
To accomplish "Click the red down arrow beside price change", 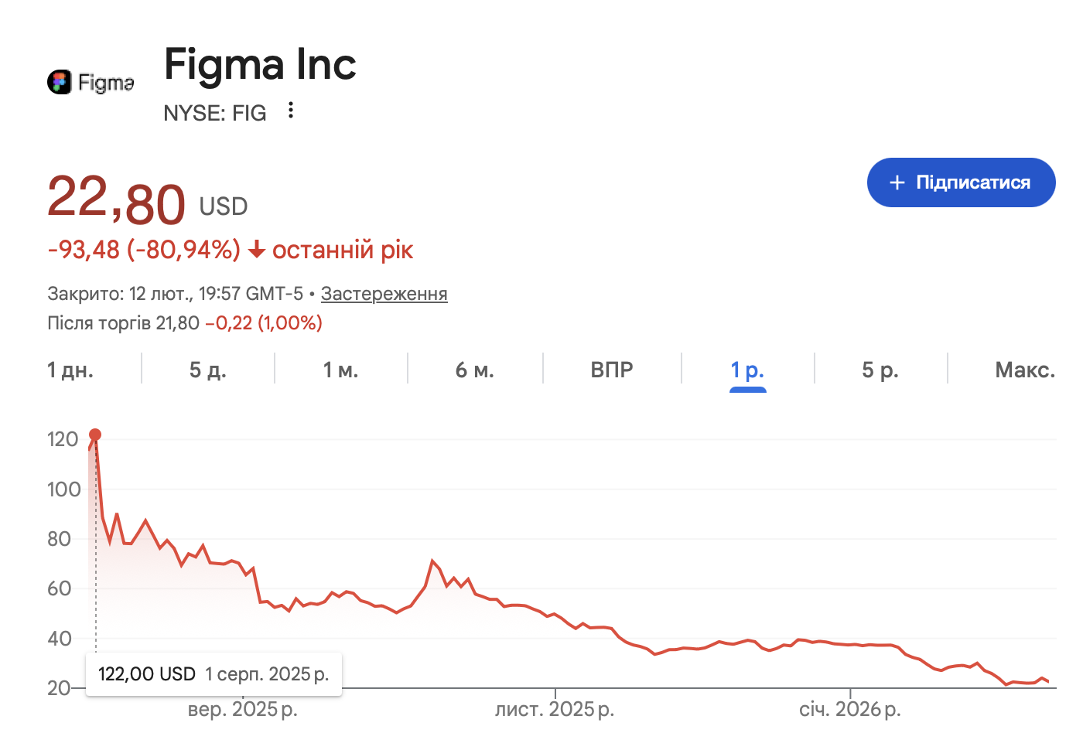I will 257,251.
